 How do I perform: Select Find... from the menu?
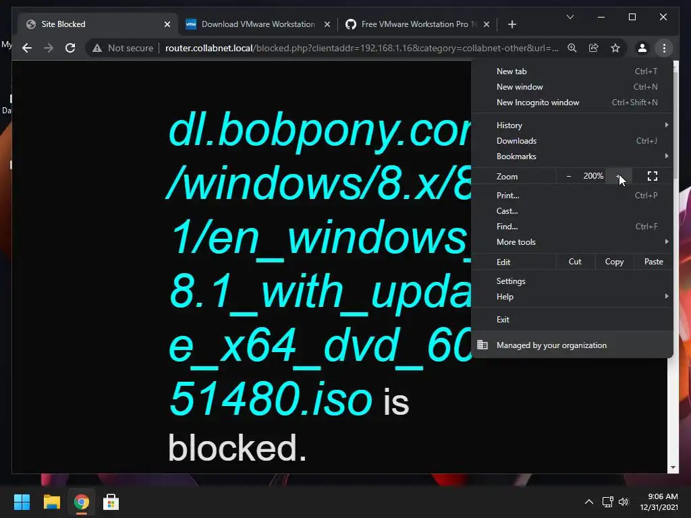(572, 227)
